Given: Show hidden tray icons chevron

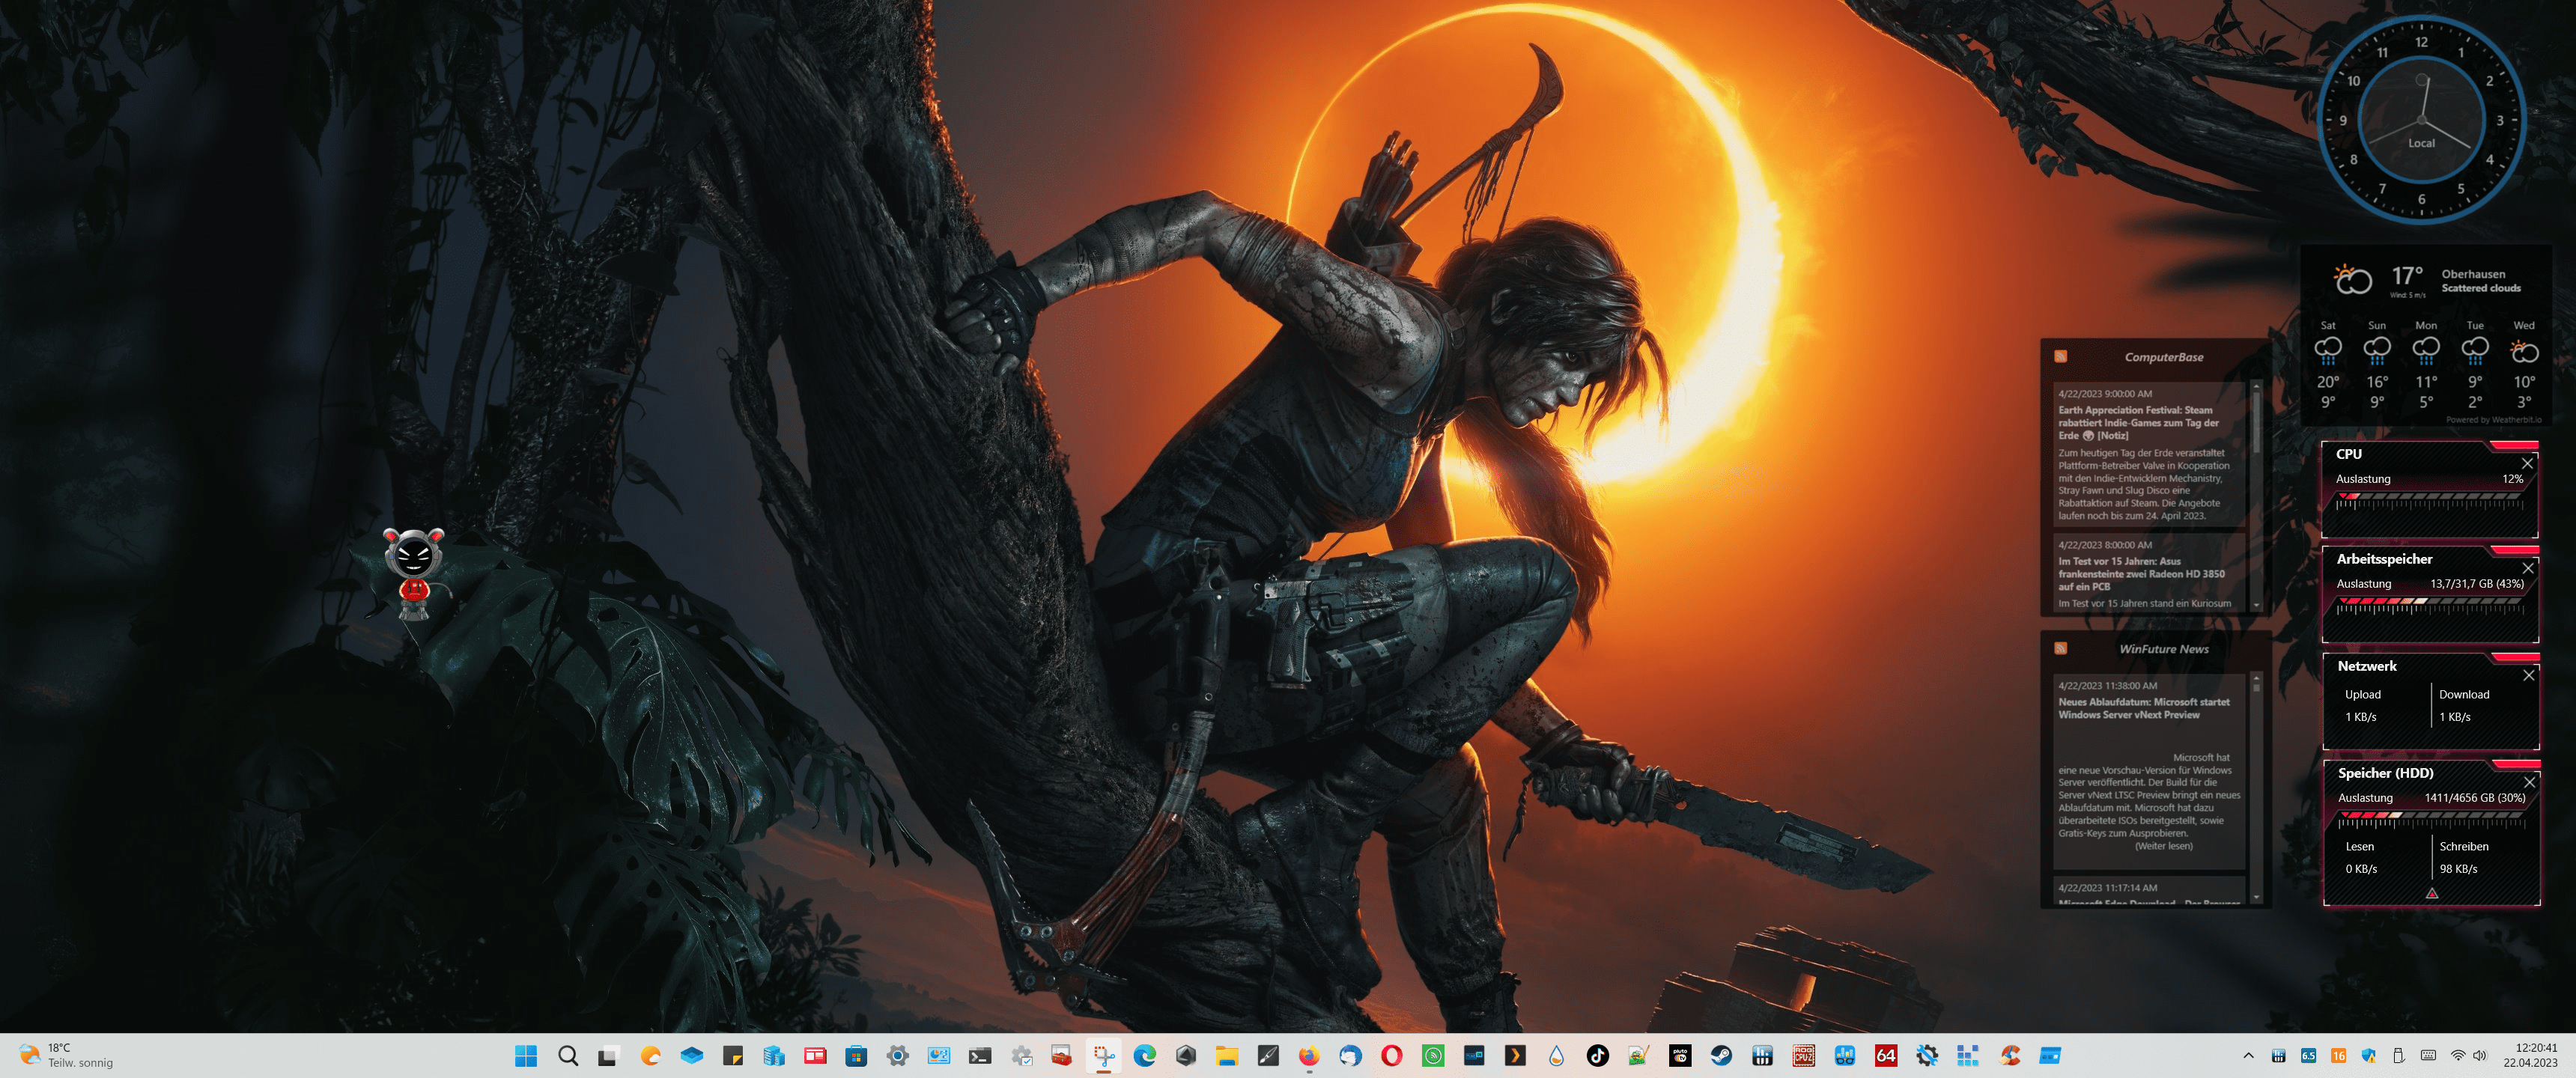Looking at the screenshot, I should tap(2248, 1056).
